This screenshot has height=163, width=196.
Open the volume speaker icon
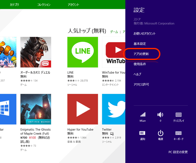click(160, 115)
